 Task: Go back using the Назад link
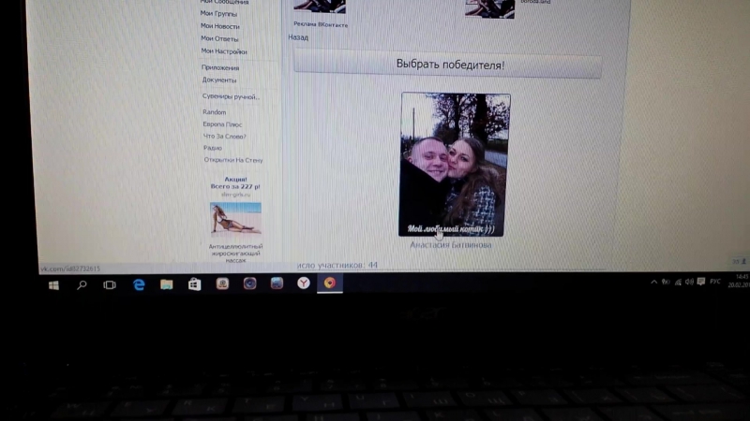[x=298, y=37]
